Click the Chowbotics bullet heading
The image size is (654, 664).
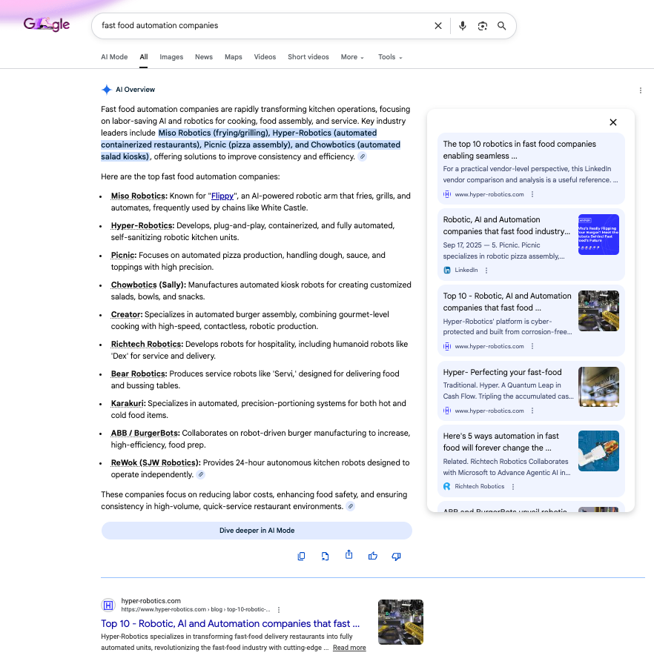148,285
